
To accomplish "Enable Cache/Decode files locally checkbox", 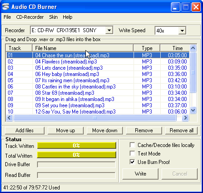I will point(132,145).
